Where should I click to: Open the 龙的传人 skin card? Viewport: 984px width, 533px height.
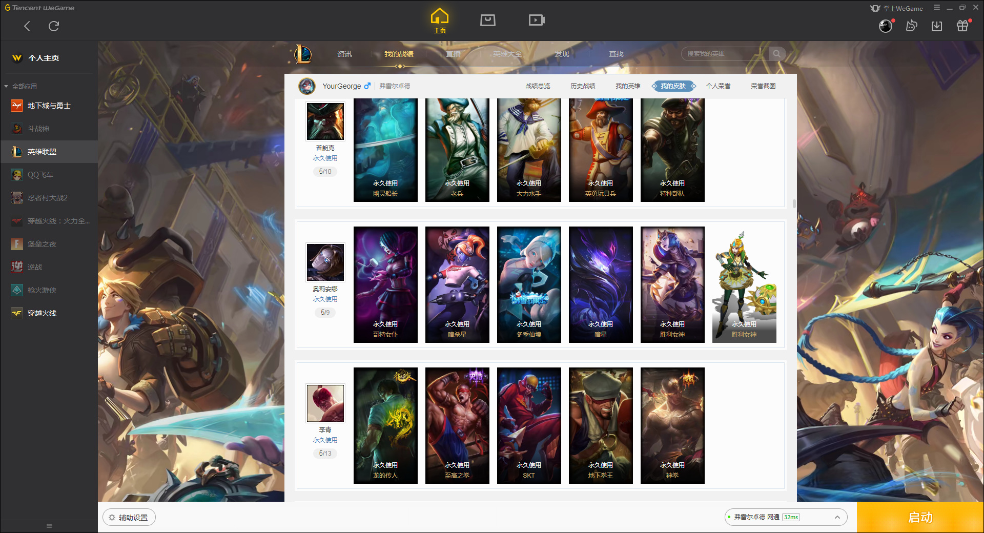pyautogui.click(x=385, y=425)
